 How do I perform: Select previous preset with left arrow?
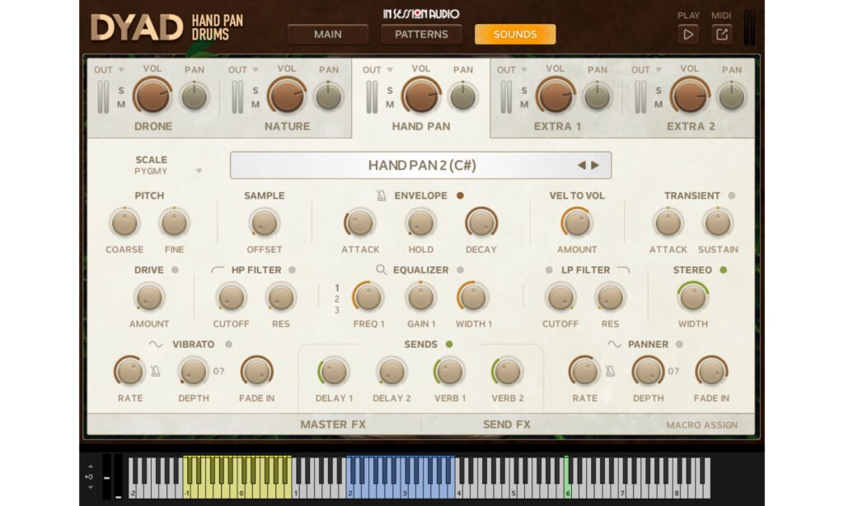coord(581,166)
